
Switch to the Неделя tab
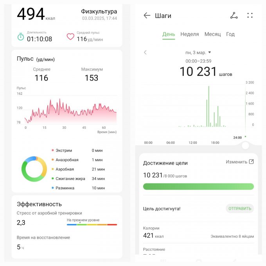[x=189, y=34]
